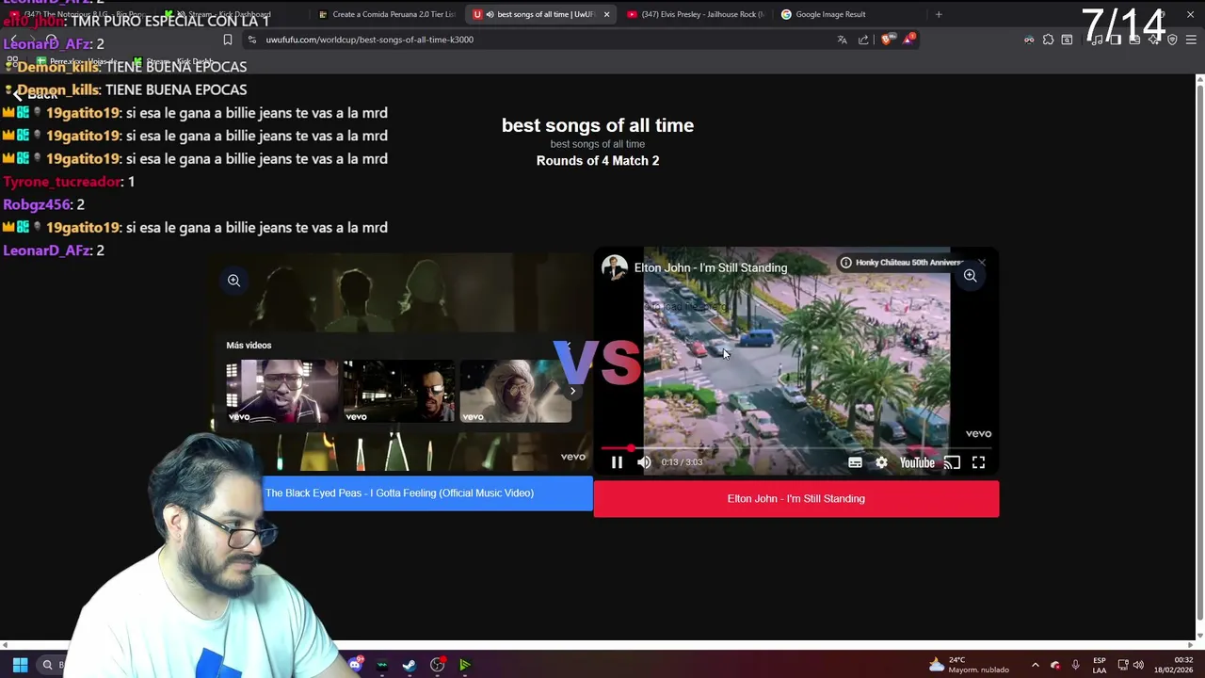
Task: Toggle subtitles on the Elton John video
Action: tap(855, 462)
